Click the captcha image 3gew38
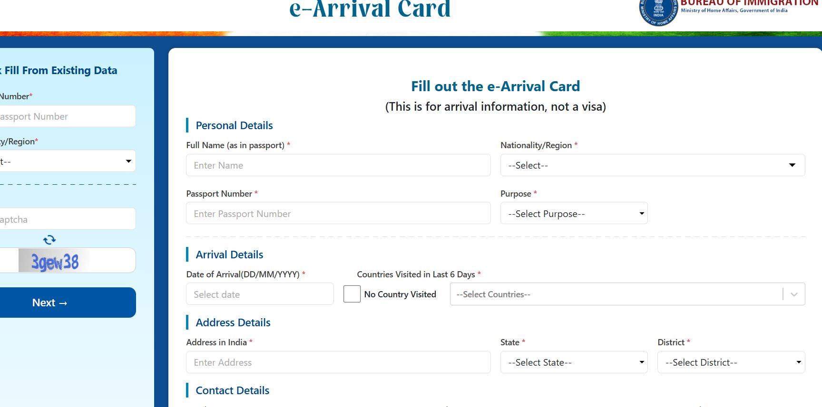 [55, 262]
